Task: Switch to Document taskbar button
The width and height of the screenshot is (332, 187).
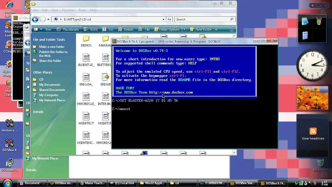Action: point(32,183)
